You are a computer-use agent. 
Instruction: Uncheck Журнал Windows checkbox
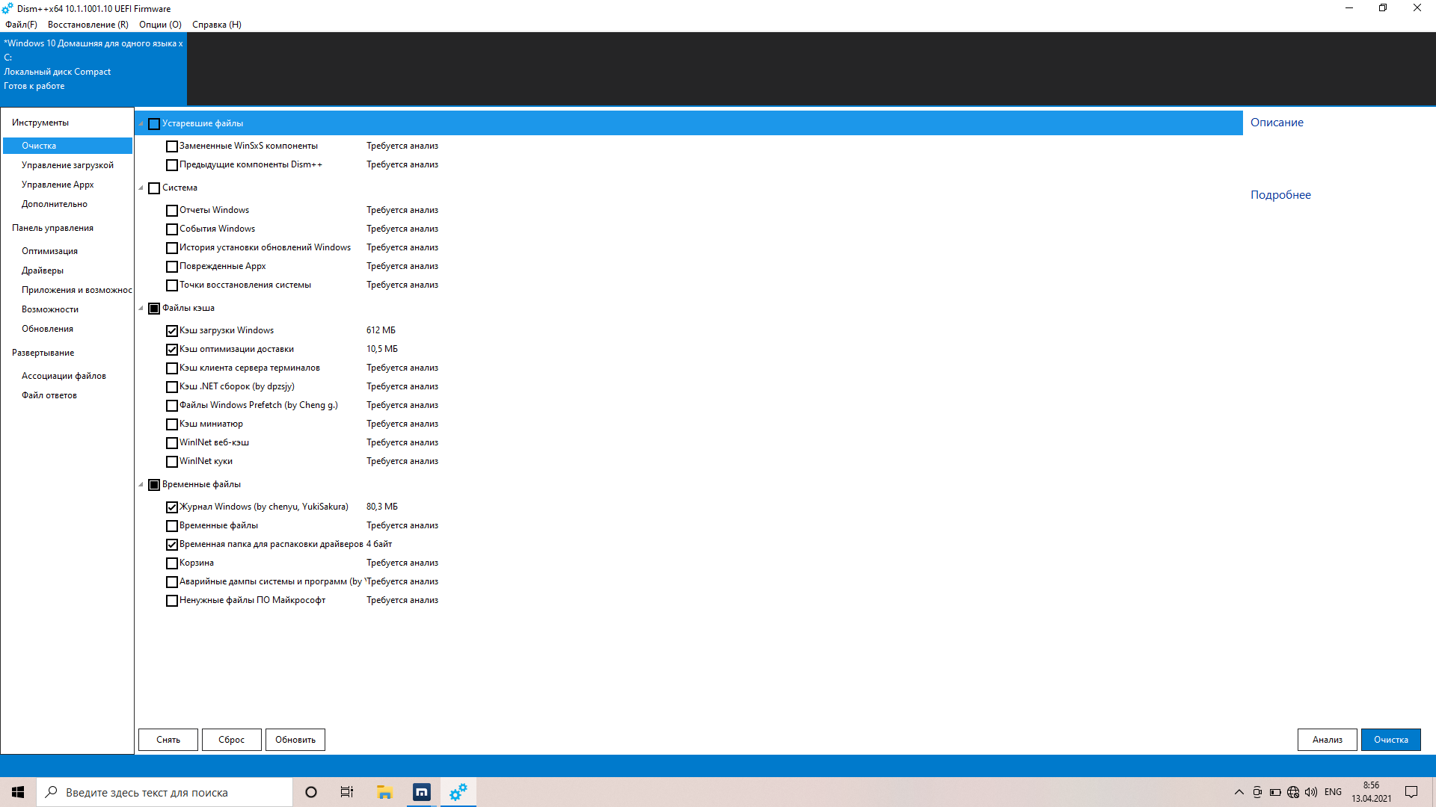(x=172, y=507)
